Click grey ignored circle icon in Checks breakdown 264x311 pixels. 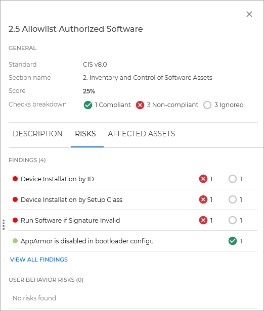pyautogui.click(x=207, y=105)
